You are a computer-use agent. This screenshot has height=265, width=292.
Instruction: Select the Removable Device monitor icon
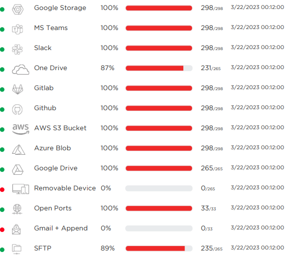pos(21,189)
